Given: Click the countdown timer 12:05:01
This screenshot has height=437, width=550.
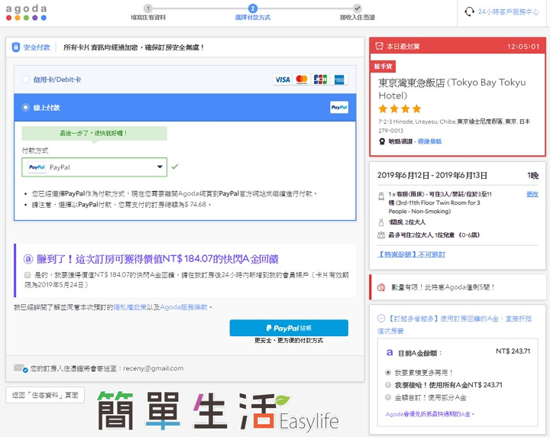Looking at the screenshot, I should [x=523, y=47].
